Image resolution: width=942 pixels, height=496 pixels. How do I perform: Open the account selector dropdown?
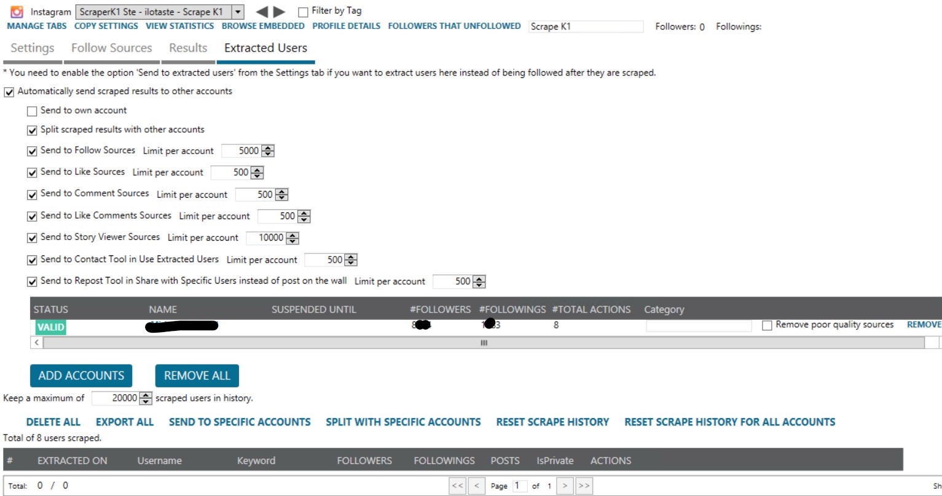click(x=238, y=12)
